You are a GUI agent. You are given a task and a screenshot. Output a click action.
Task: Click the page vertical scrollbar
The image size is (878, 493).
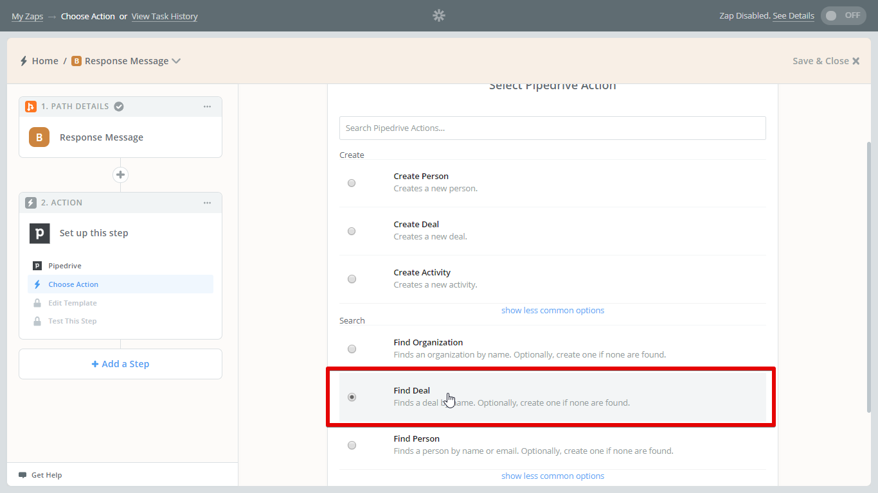tap(870, 276)
